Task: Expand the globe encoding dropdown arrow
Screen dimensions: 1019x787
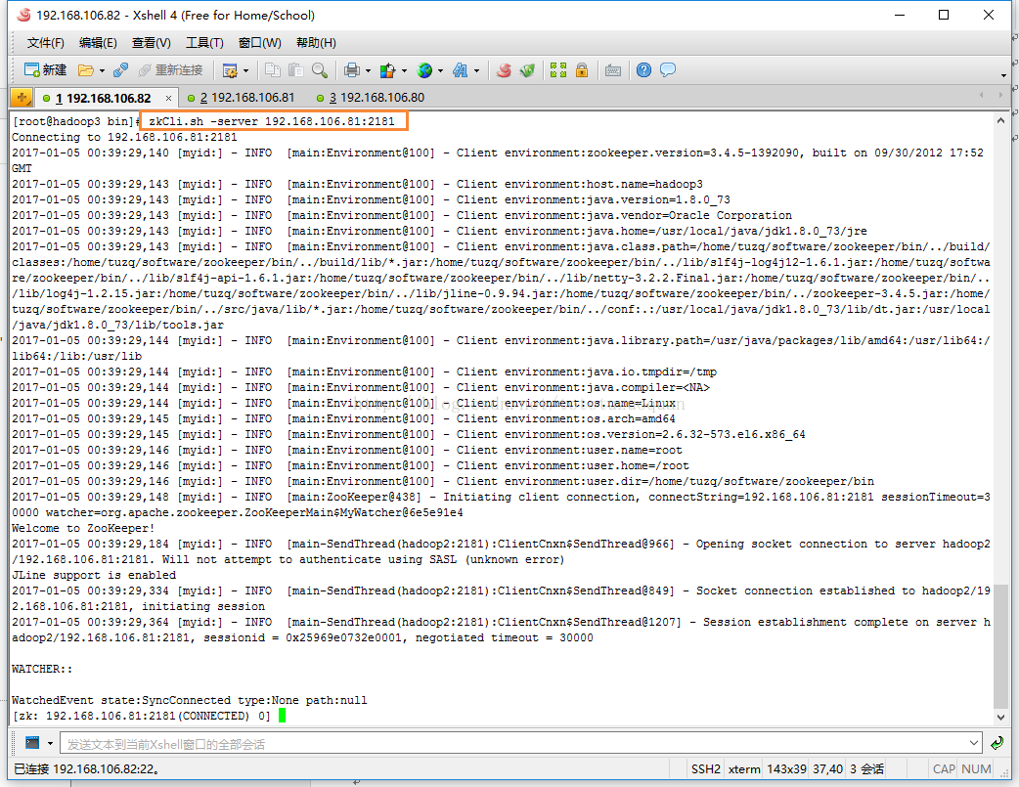Action: pyautogui.click(x=441, y=70)
